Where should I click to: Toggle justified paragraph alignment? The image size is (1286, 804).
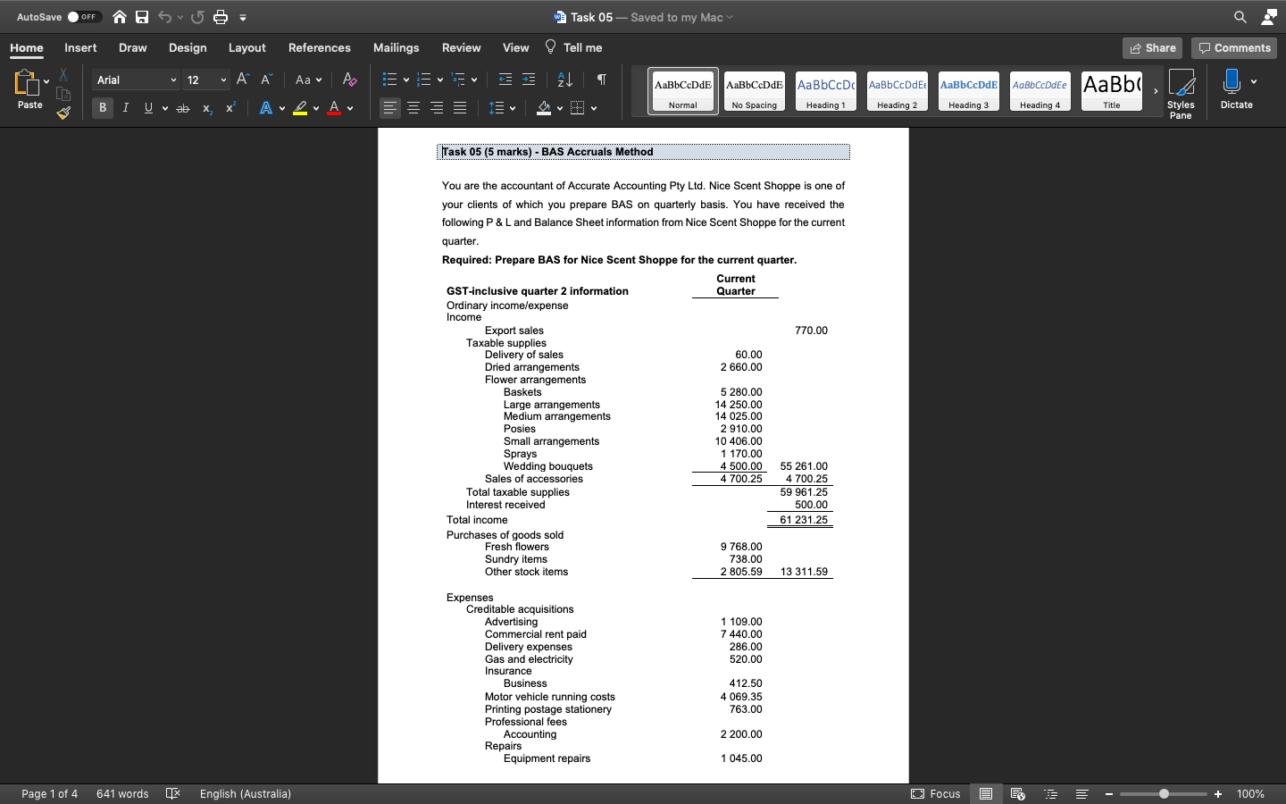[x=459, y=108]
